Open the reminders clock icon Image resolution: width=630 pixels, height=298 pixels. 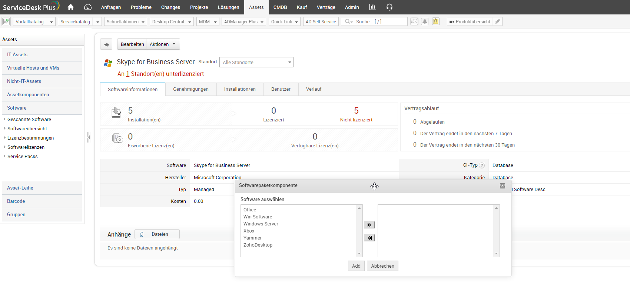414,21
